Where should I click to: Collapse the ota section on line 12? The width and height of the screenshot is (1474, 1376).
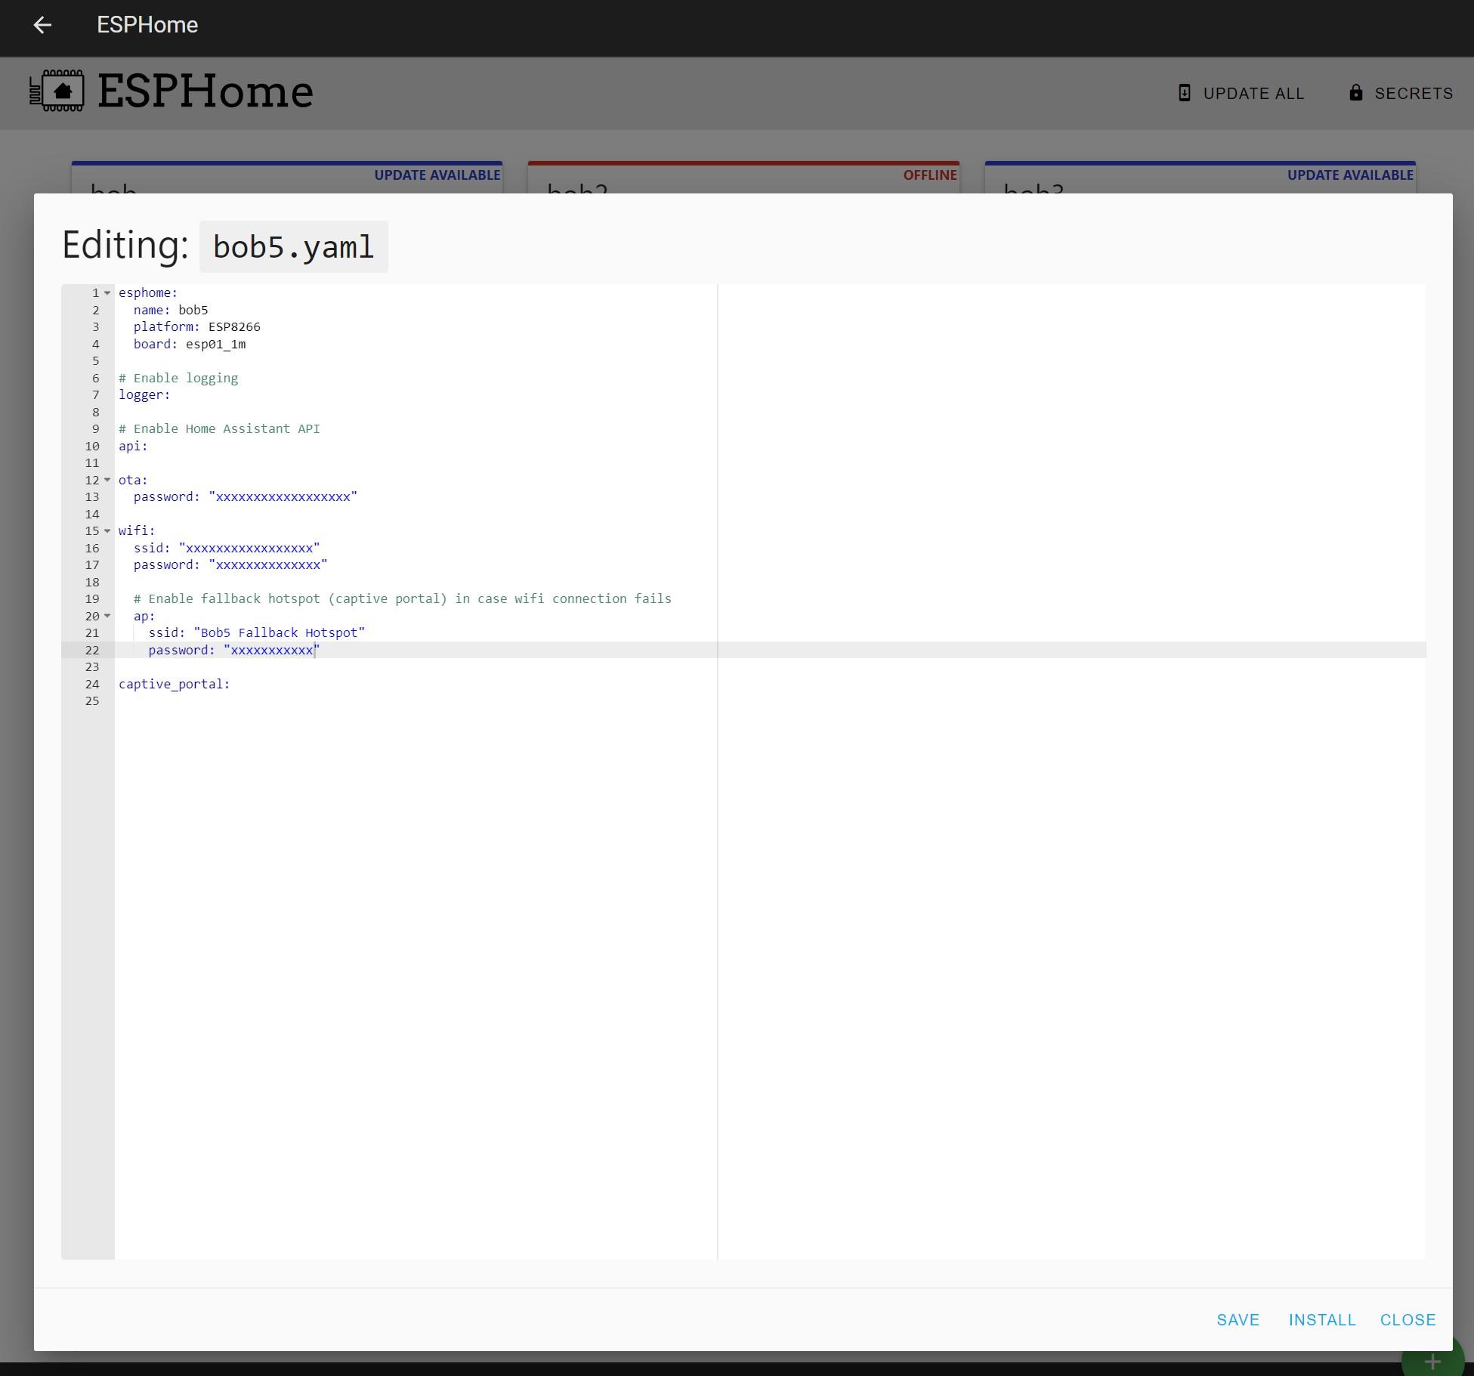click(107, 480)
